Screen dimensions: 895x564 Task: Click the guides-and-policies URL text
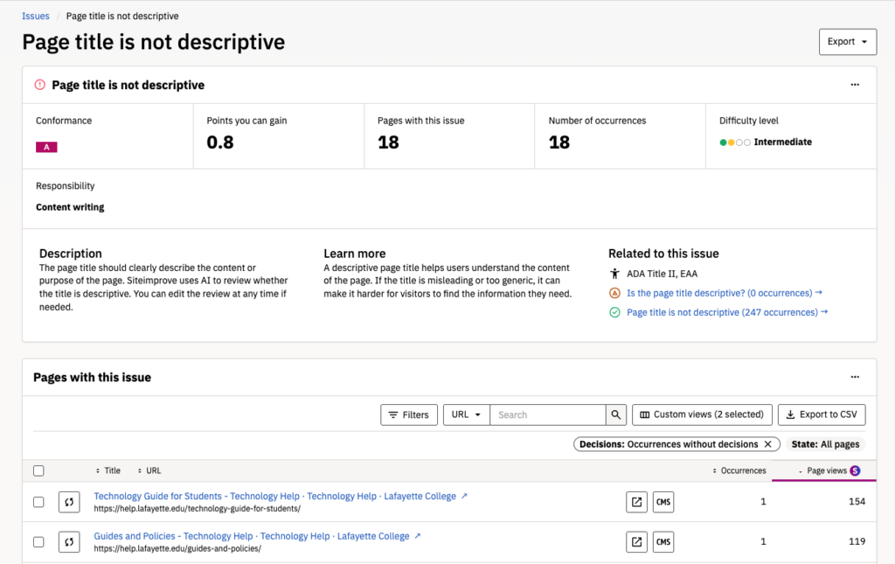(177, 548)
